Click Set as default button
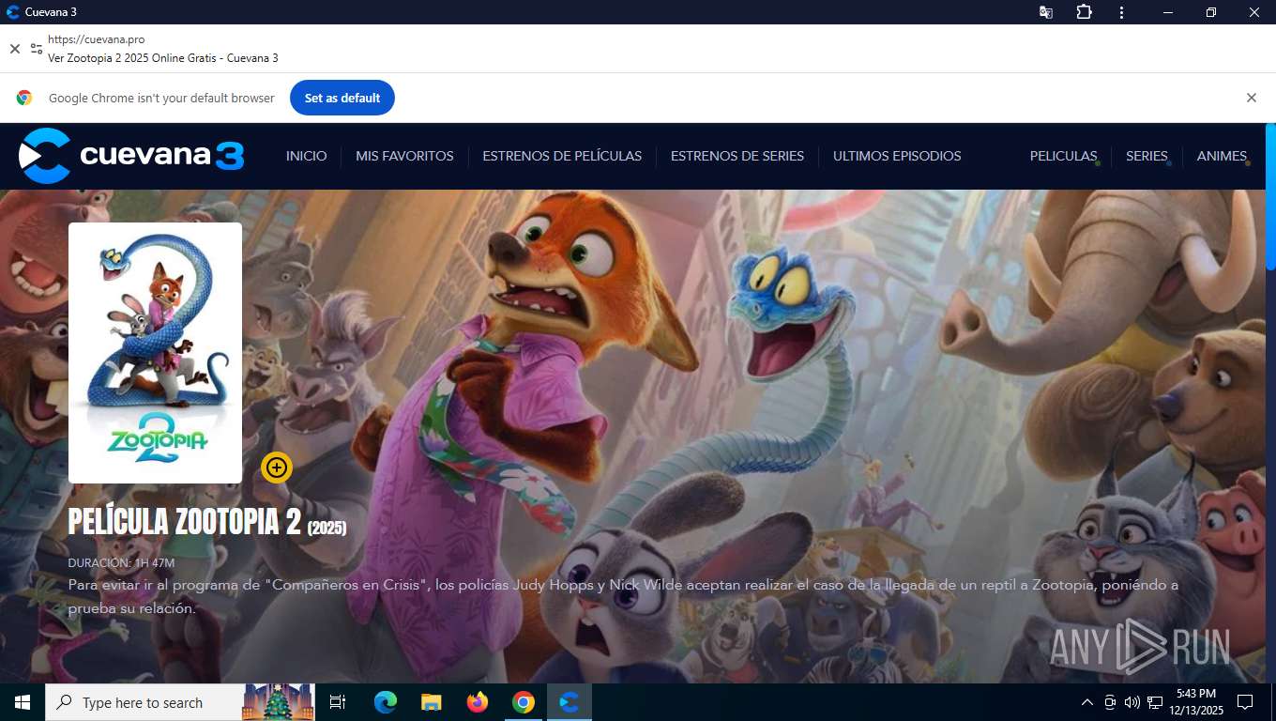This screenshot has width=1276, height=721. [342, 98]
